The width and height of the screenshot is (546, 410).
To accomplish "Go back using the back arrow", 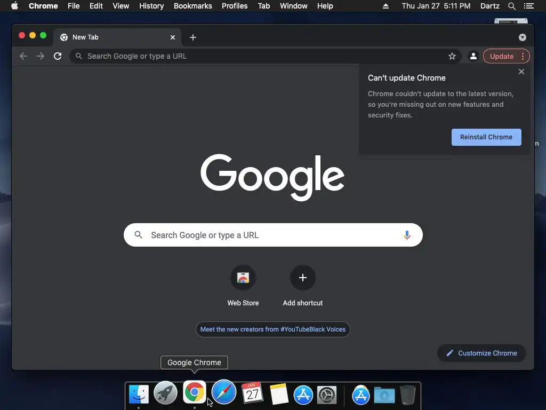I will 23,56.
